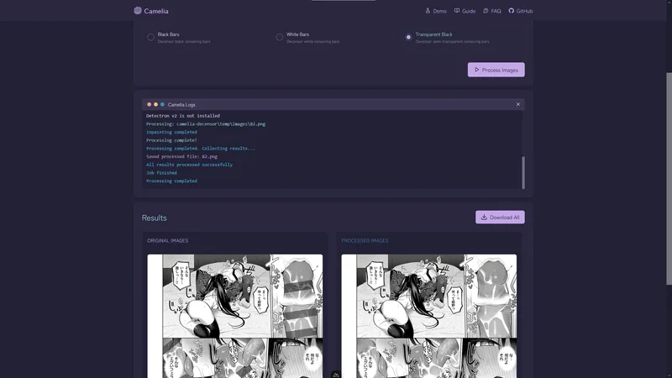The height and width of the screenshot is (378, 672).
Task: Click the blue dot in Camelia Logs header
Action: 162,104
